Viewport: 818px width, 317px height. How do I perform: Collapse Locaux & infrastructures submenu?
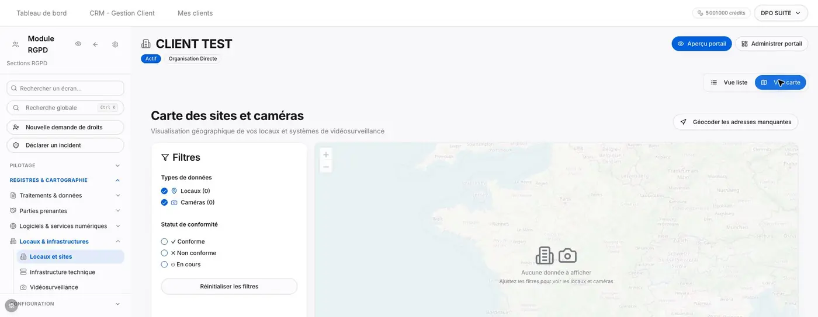click(117, 241)
